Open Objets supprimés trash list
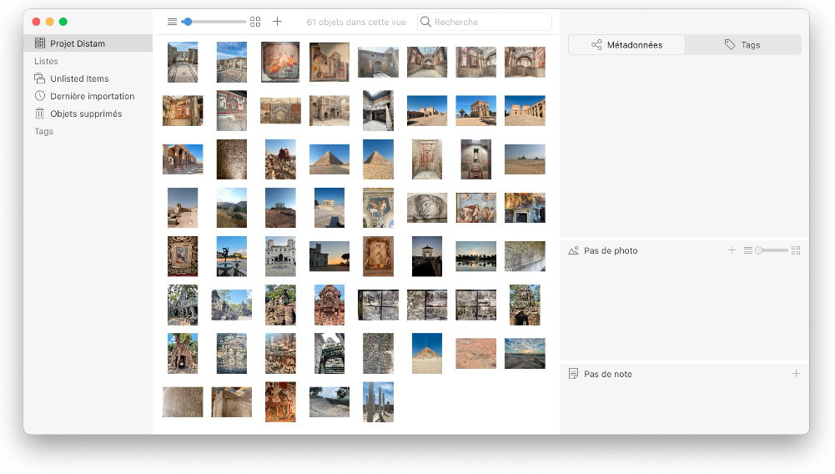The height and width of the screenshot is (474, 835). pos(86,113)
